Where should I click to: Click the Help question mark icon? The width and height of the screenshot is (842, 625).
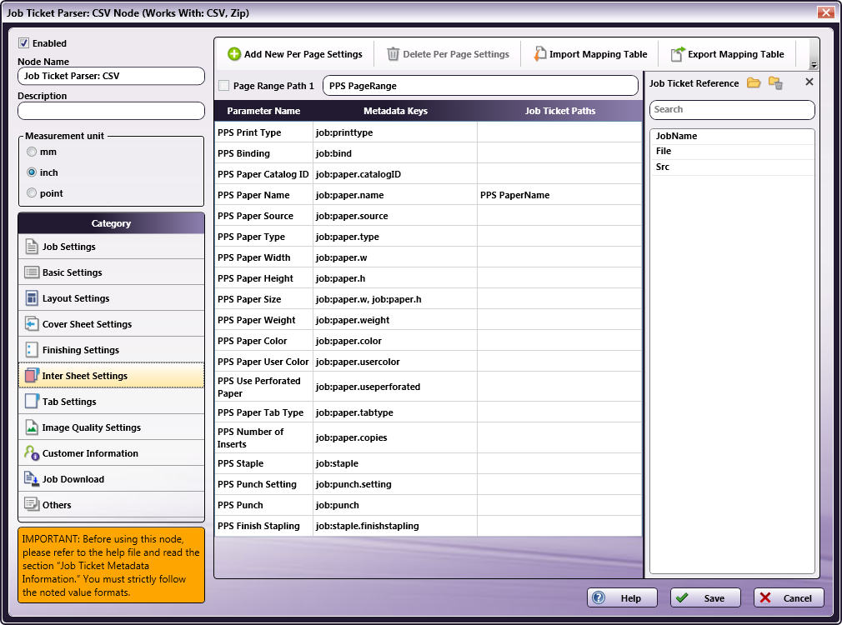599,597
